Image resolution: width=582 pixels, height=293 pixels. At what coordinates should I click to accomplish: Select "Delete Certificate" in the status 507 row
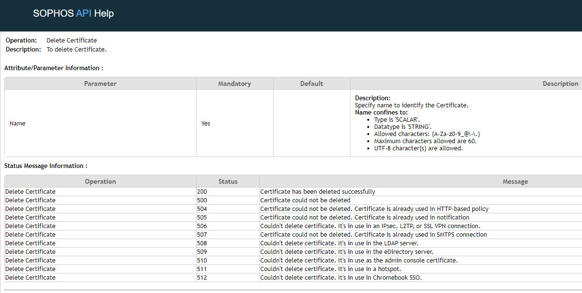point(30,235)
